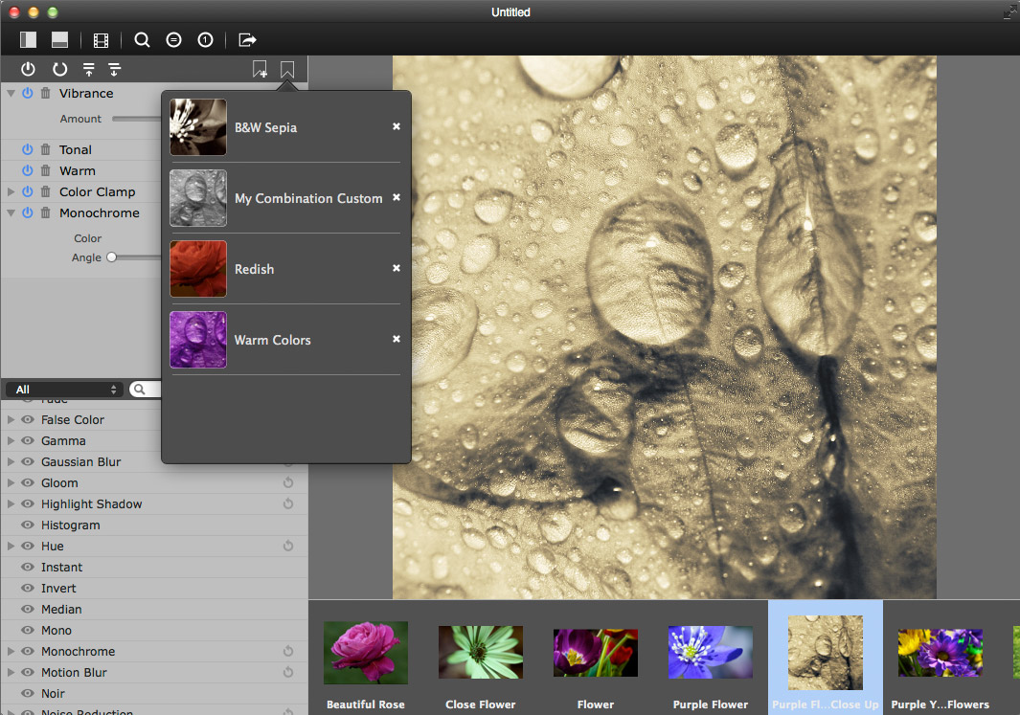Select the Beautiful Rose thumbnail
The width and height of the screenshot is (1020, 715).
(365, 652)
